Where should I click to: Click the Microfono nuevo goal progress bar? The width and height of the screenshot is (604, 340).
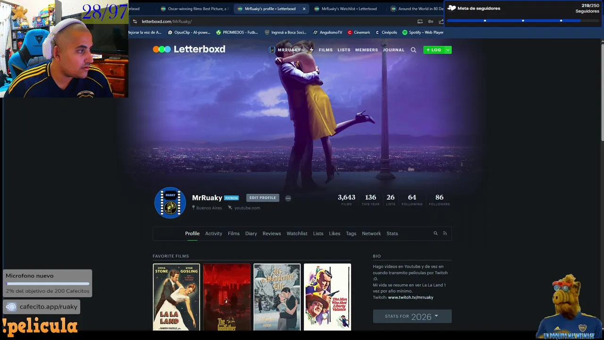point(48,284)
